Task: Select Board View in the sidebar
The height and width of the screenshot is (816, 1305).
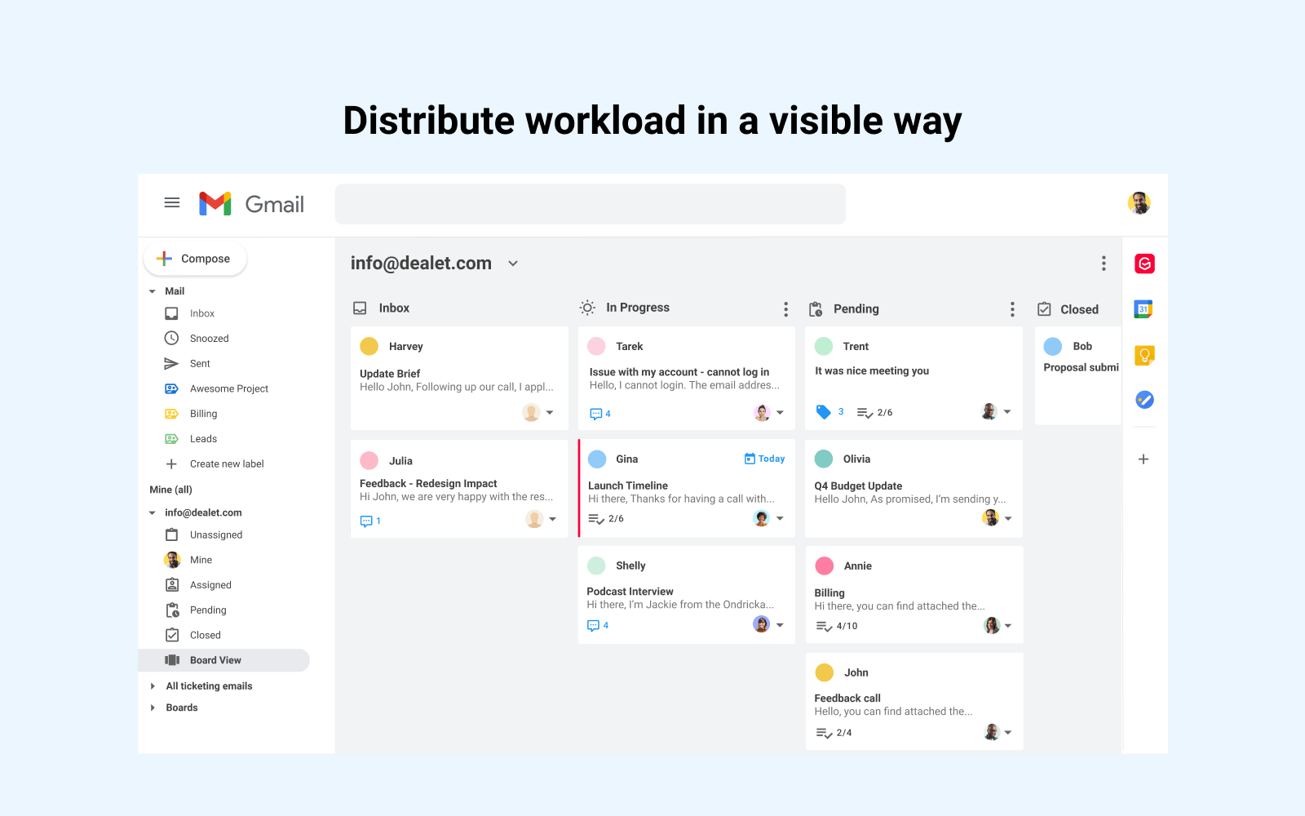Action: [x=215, y=659]
